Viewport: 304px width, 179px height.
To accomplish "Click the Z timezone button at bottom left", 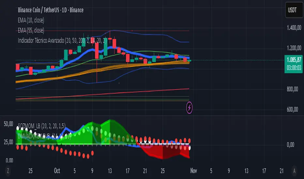I will [8, 171].
